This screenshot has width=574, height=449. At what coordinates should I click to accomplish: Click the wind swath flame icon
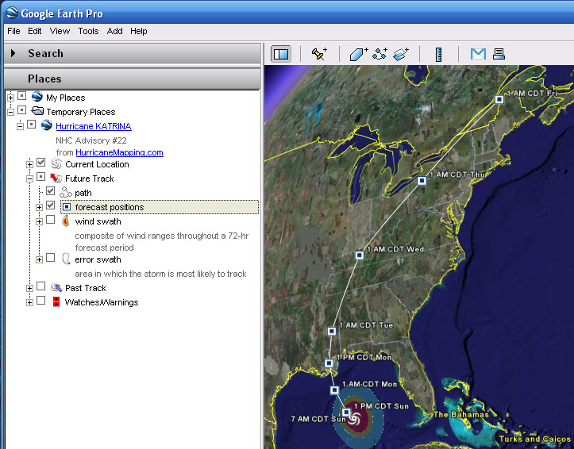[66, 221]
